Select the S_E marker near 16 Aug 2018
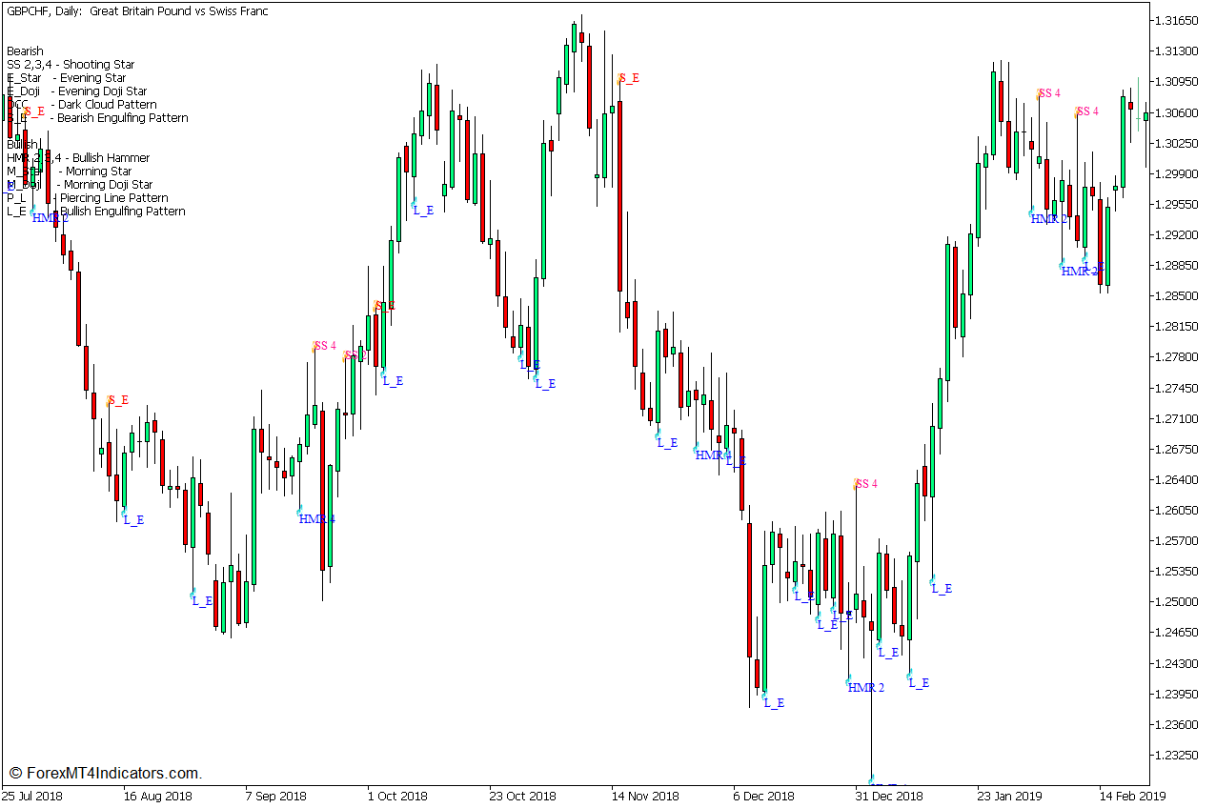This screenshot has width=1216, height=808. point(119,401)
